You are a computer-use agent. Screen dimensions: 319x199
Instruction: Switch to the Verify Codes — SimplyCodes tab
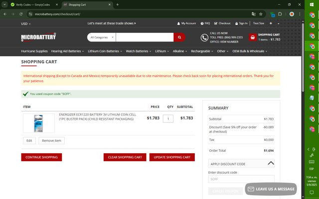pyautogui.click(x=33, y=4)
